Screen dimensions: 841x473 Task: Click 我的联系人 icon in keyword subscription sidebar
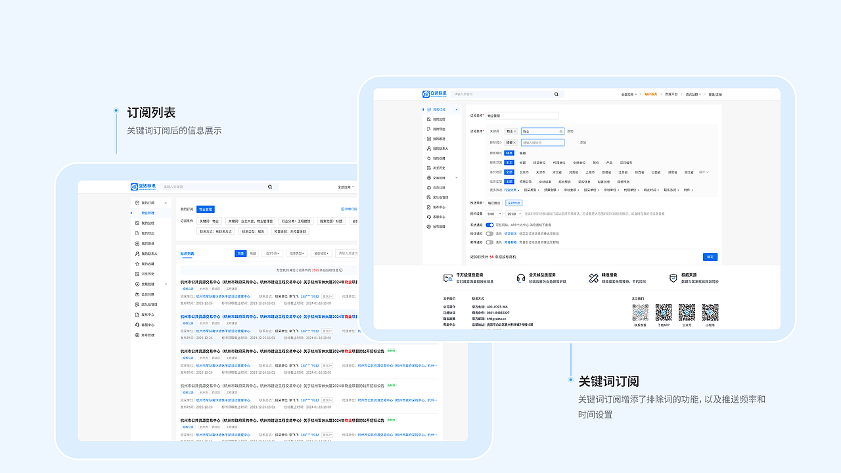tap(428, 148)
